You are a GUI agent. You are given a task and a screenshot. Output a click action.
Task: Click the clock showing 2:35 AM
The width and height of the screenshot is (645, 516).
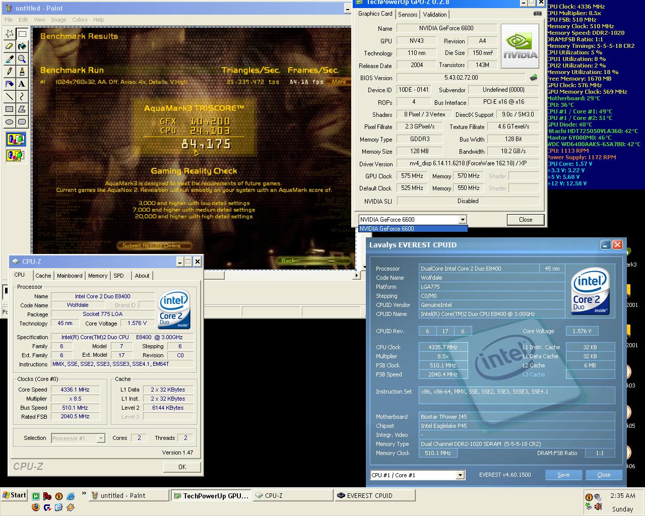(622, 495)
